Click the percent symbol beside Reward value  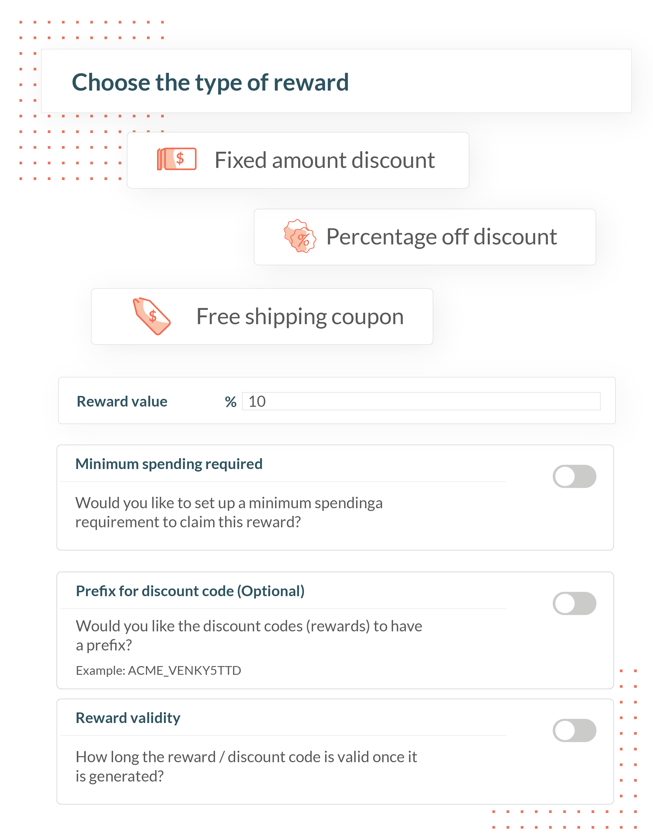[230, 402]
